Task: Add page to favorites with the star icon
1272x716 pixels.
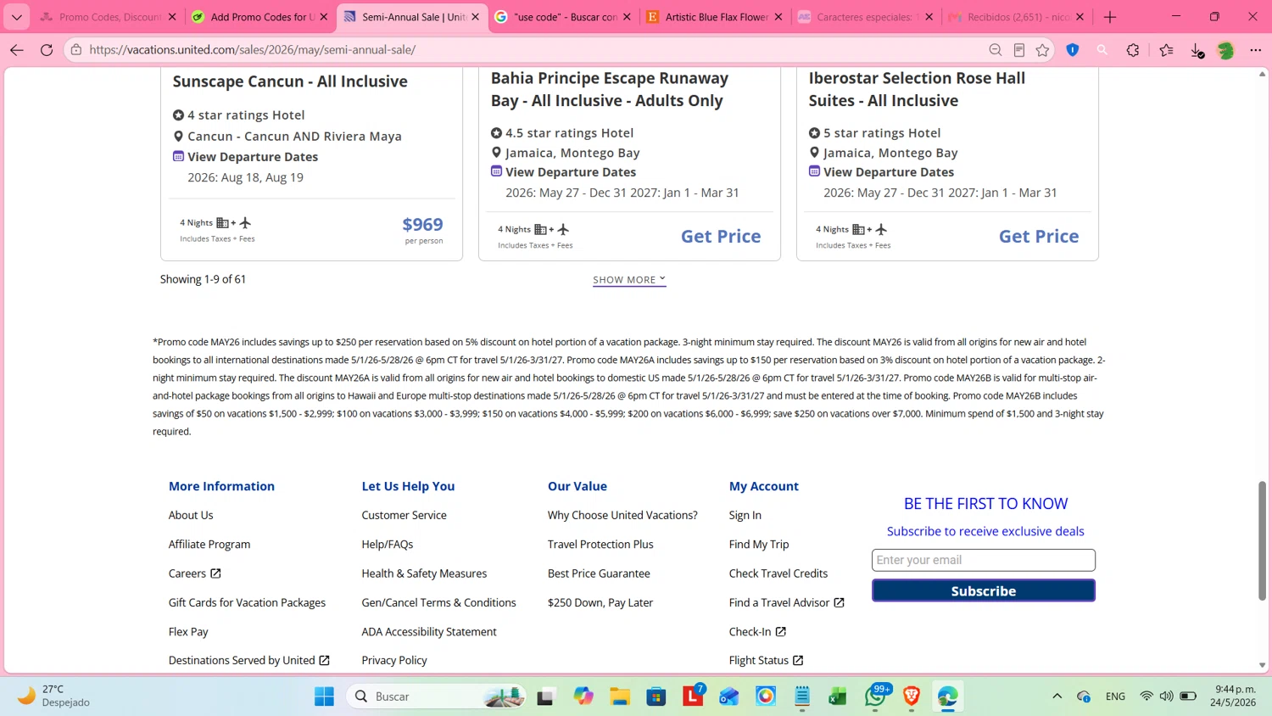Action: (1042, 50)
